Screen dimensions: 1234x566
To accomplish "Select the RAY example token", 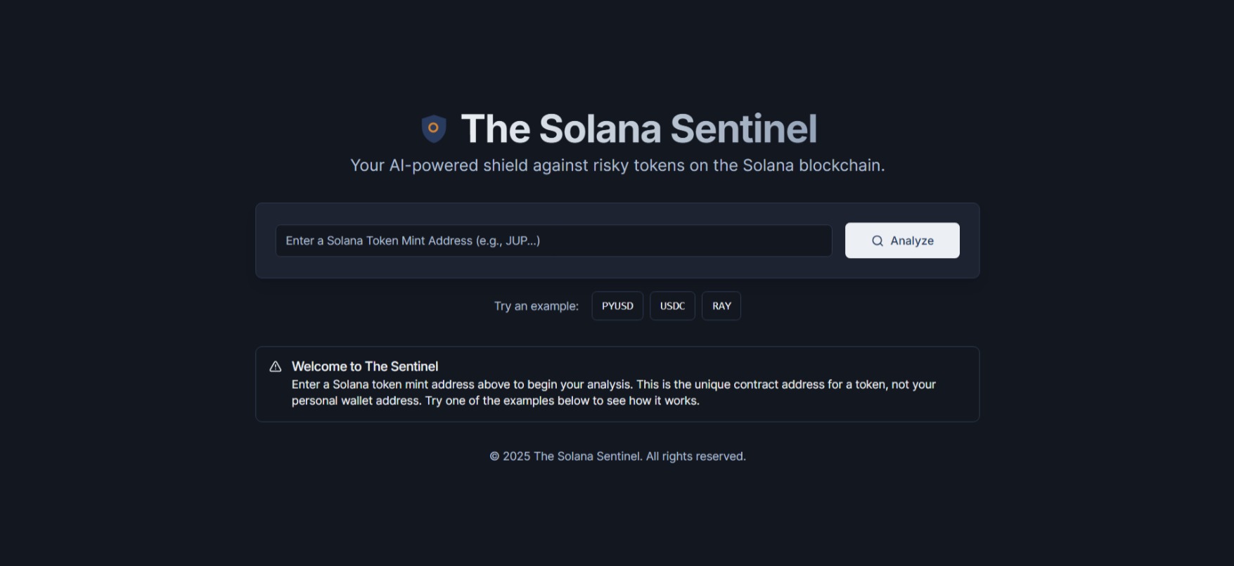I will 721,306.
